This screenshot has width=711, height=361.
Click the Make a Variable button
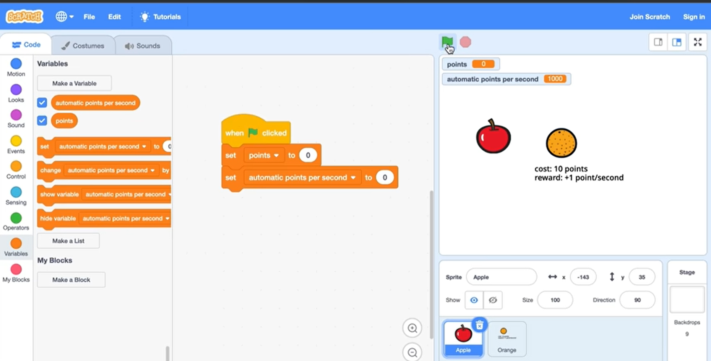click(x=74, y=83)
